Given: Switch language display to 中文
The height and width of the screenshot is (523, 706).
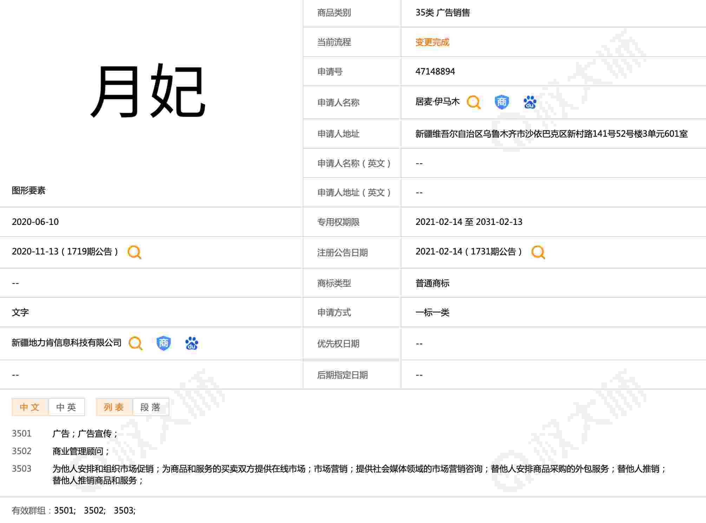Looking at the screenshot, I should coord(30,407).
